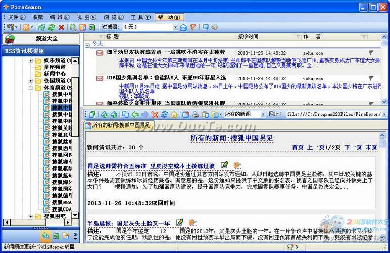Image resolution: width=390 pixels, height=253 pixels.
Task: Open the channel manager toolbar icon
Action: click(11, 27)
